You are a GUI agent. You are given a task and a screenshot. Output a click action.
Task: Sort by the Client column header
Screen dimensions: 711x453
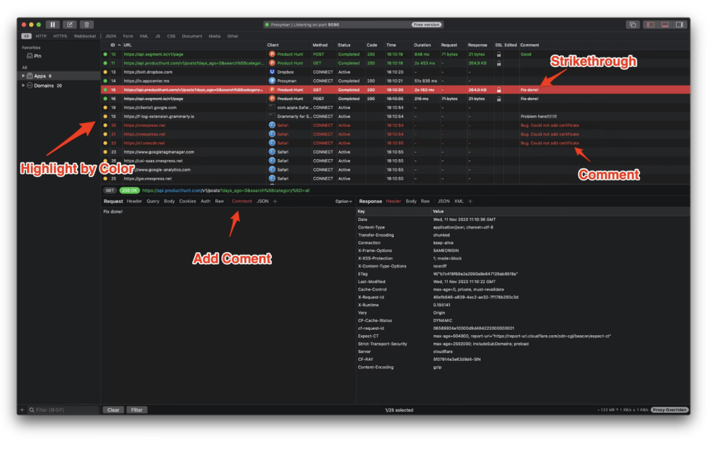(273, 45)
